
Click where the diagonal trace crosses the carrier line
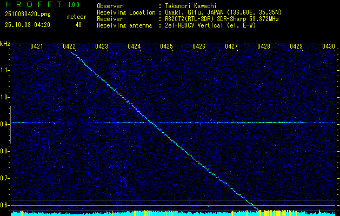[152, 123]
